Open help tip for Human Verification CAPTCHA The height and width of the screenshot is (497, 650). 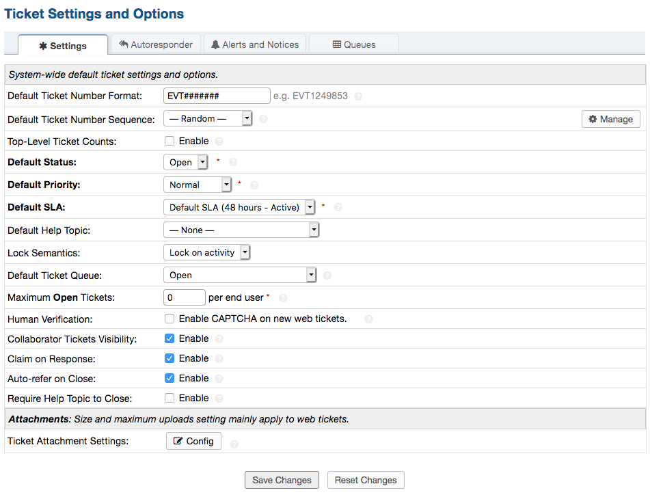368,319
